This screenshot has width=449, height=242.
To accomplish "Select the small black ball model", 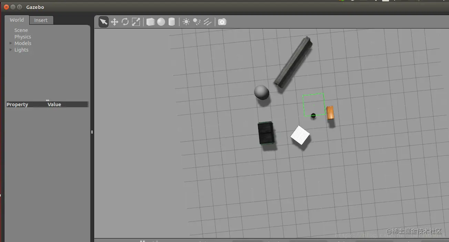I will (x=313, y=115).
